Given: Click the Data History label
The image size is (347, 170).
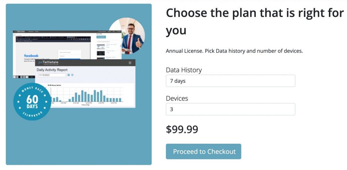Looking at the screenshot, I should click(x=184, y=70).
